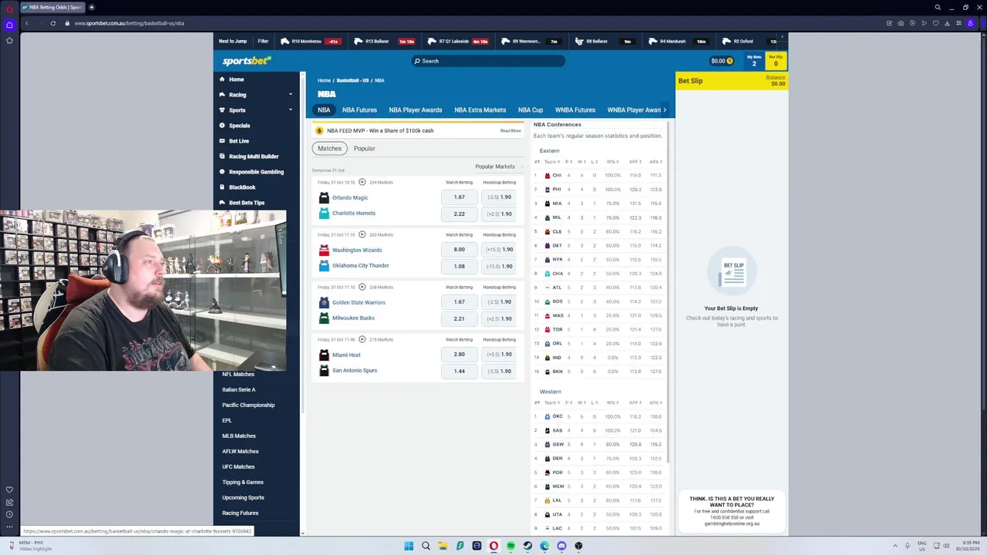
Task: Select San Antonio Spurs -5.5 handicap odds
Action: (499, 371)
